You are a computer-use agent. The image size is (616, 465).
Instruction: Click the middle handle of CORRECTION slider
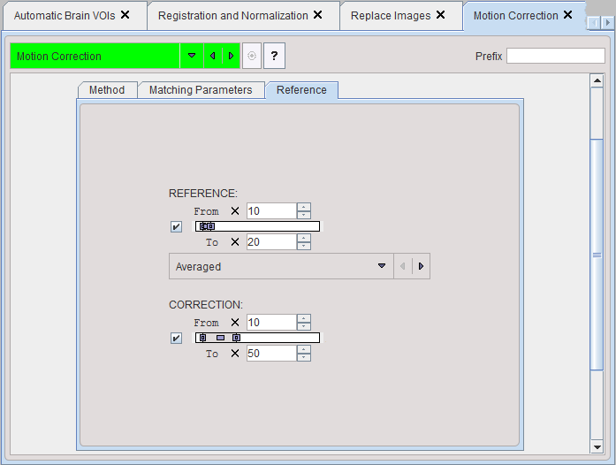(220, 338)
